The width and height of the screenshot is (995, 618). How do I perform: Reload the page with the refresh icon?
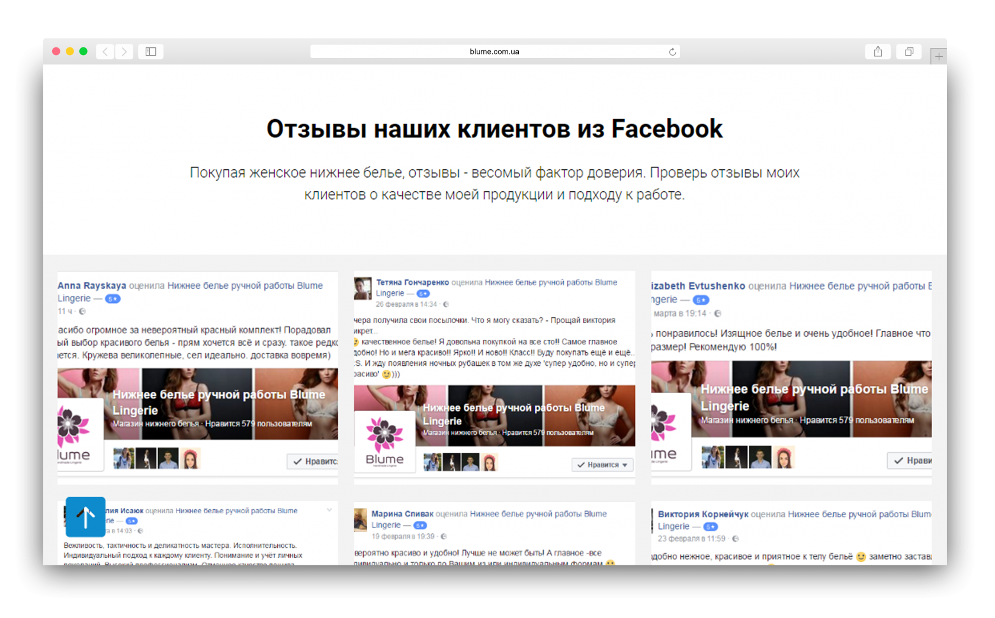[672, 52]
